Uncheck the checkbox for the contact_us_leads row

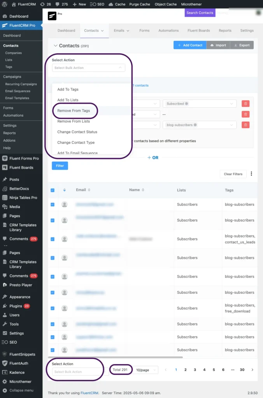[x=53, y=239]
